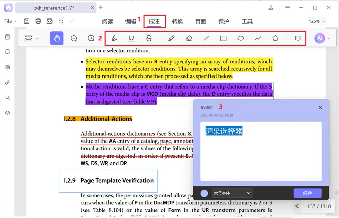The height and width of the screenshot is (218, 339).
Task: Select the polyline tool
Action: pos(258,38)
